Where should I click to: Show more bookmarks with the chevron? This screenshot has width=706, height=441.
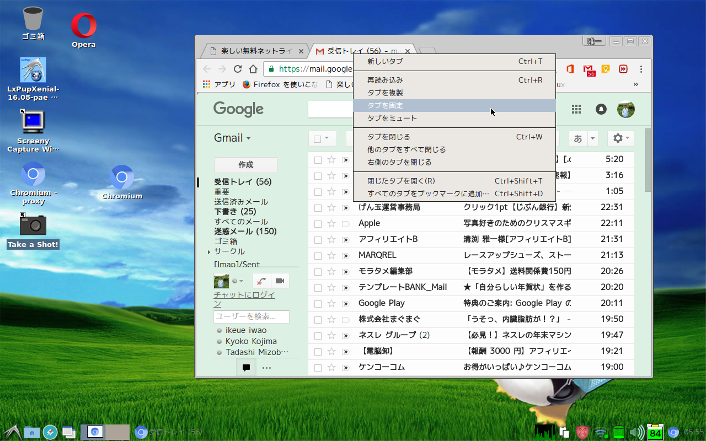pos(636,84)
